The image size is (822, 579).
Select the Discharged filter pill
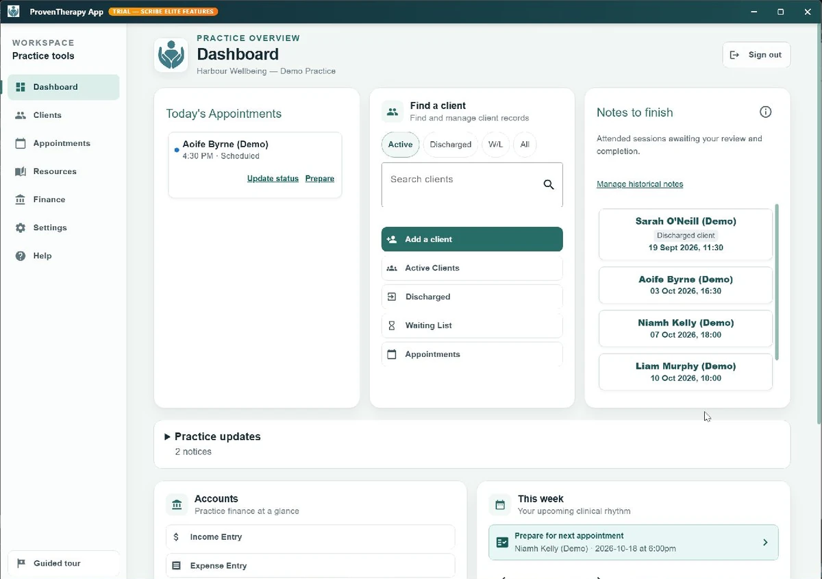[451, 145]
